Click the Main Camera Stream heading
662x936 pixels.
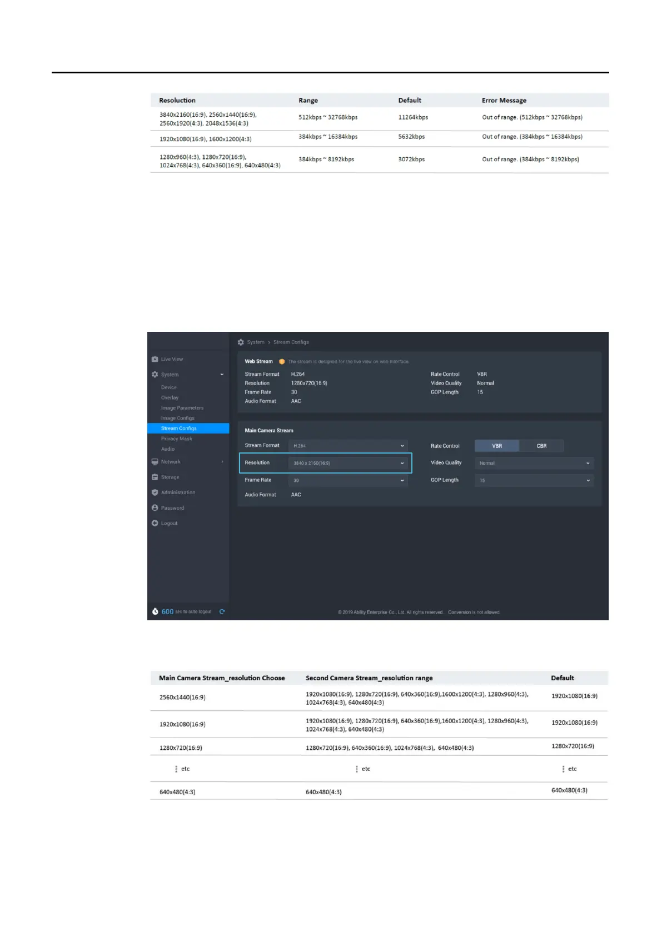[x=269, y=431]
